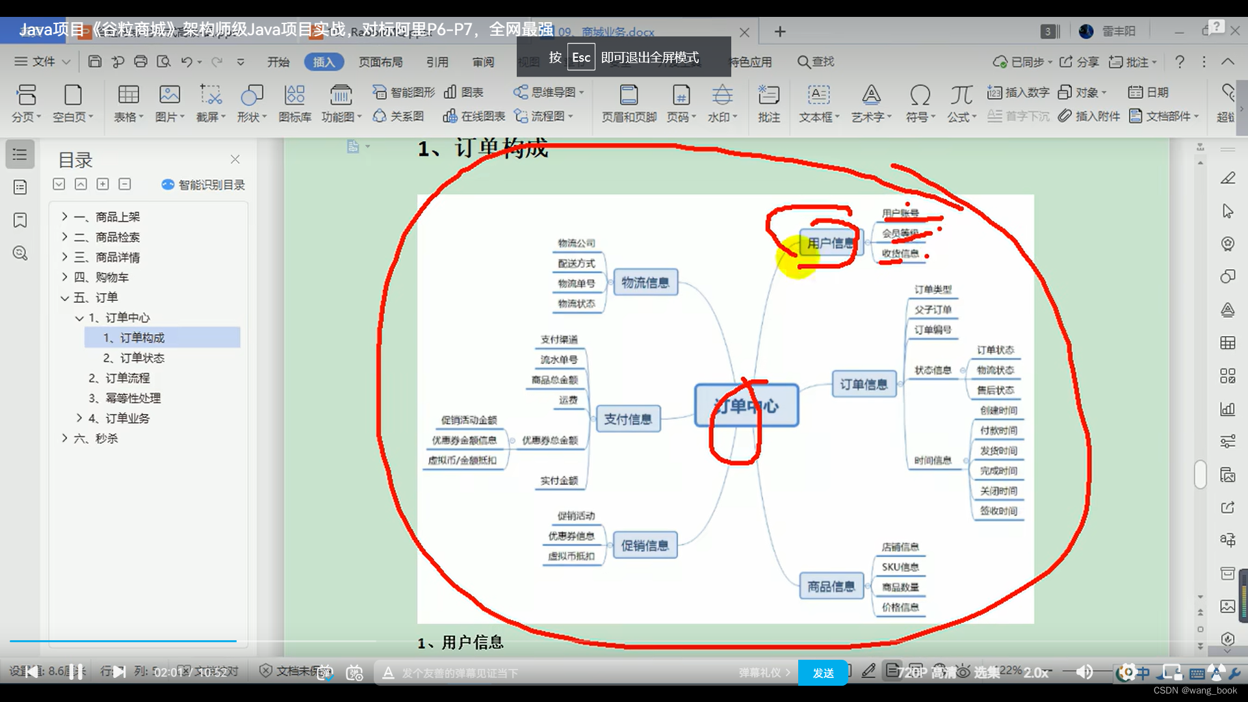This screenshot has width=1248, height=702.
Task: Insert a blank page (空白页)
Action: pyautogui.click(x=73, y=103)
